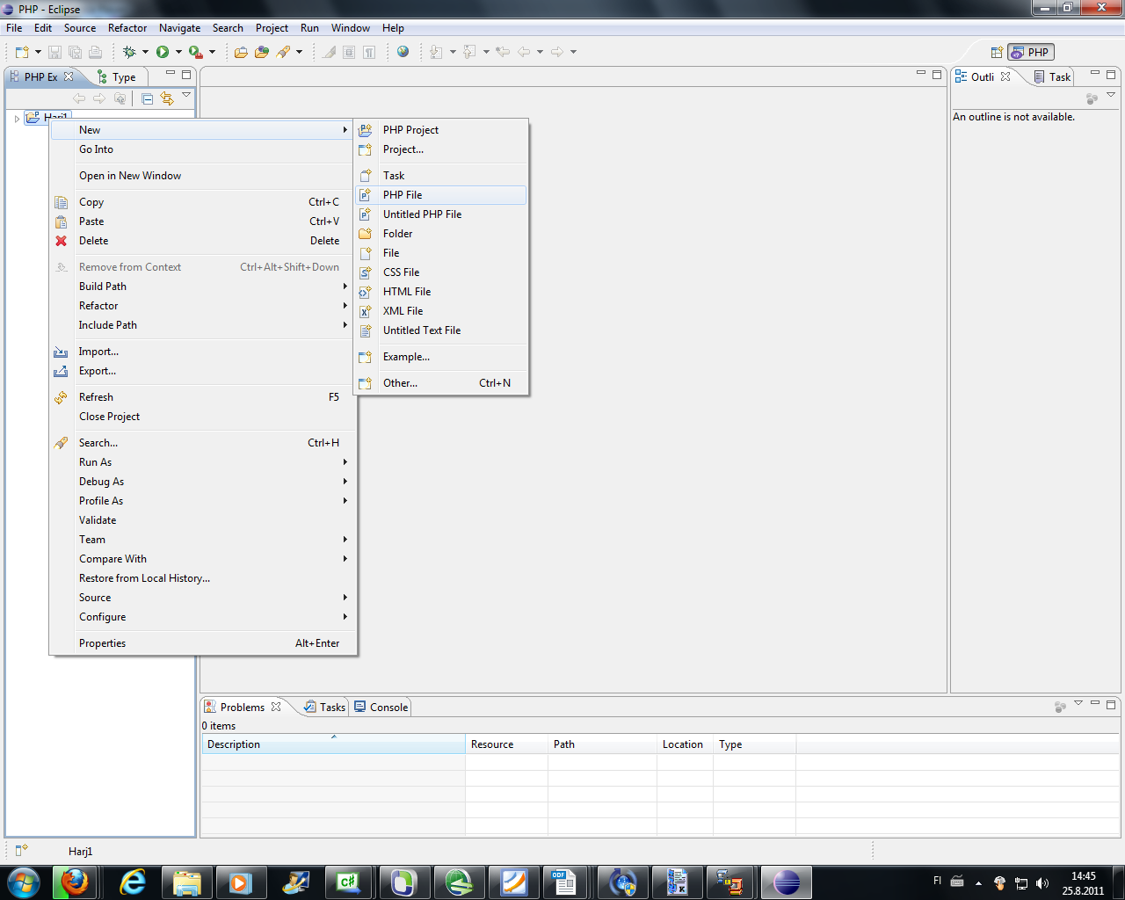Click the Description column header
The height and width of the screenshot is (900, 1125).
click(333, 744)
